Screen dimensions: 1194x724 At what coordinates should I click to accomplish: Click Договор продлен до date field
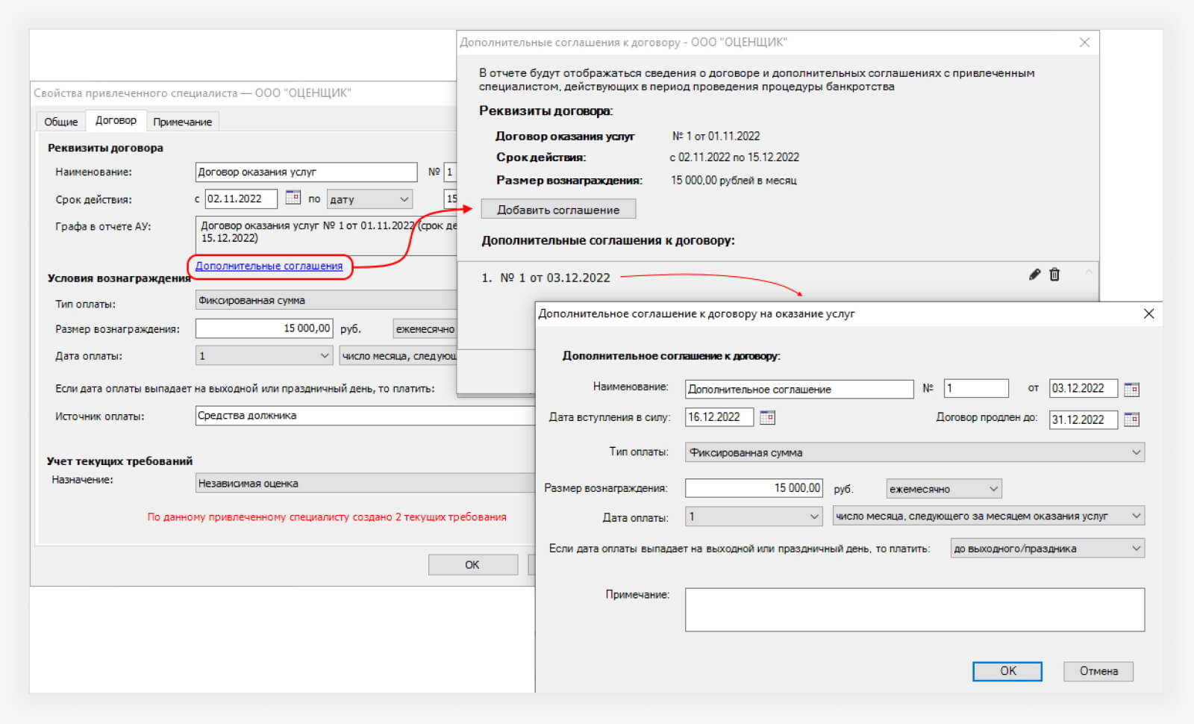[x=1083, y=419]
